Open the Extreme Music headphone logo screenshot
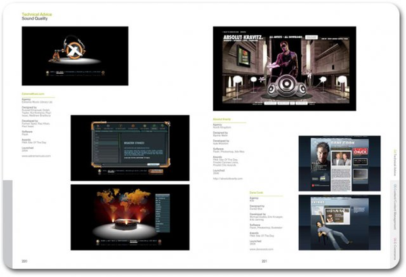The width and height of the screenshot is (406, 277). (x=75, y=56)
